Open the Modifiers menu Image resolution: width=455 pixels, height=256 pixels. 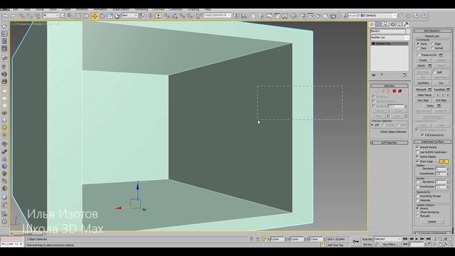point(82,9)
